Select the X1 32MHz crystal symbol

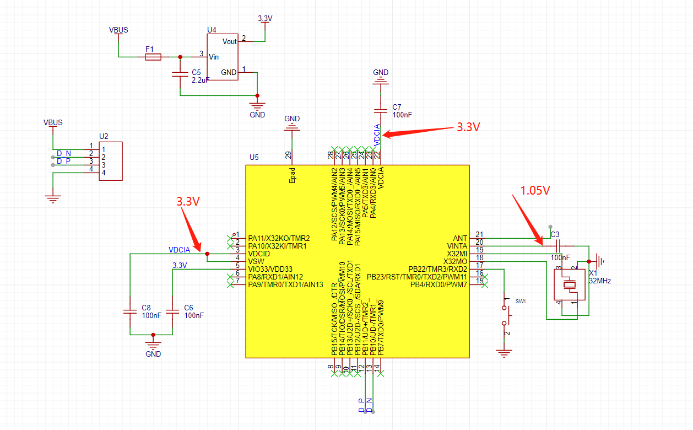tap(569, 284)
